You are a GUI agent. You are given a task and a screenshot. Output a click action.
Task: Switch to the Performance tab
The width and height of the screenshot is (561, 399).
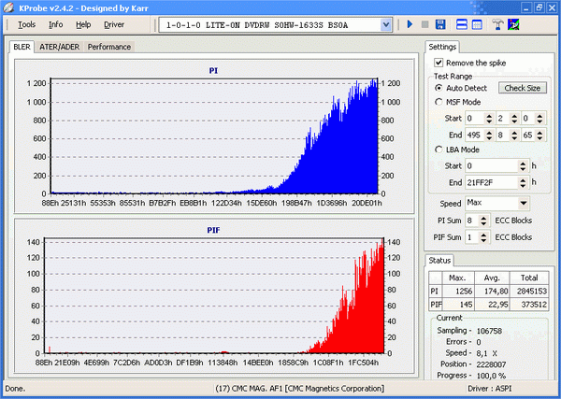[109, 47]
